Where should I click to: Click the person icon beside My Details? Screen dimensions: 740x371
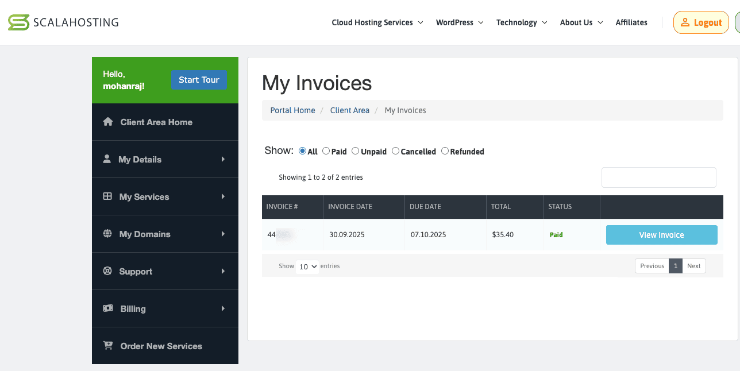point(107,159)
